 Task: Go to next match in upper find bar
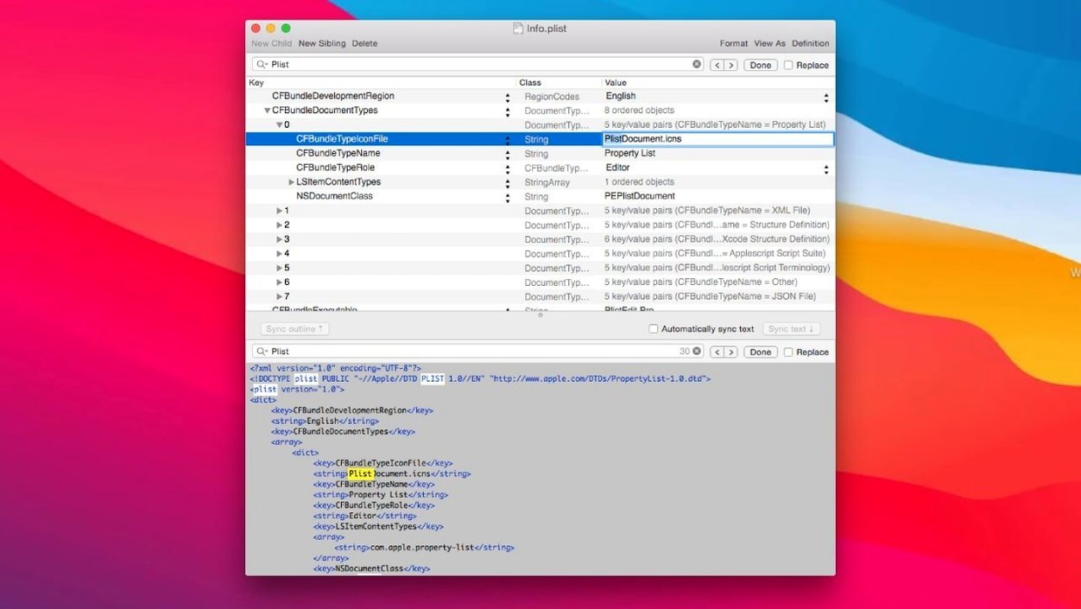730,65
